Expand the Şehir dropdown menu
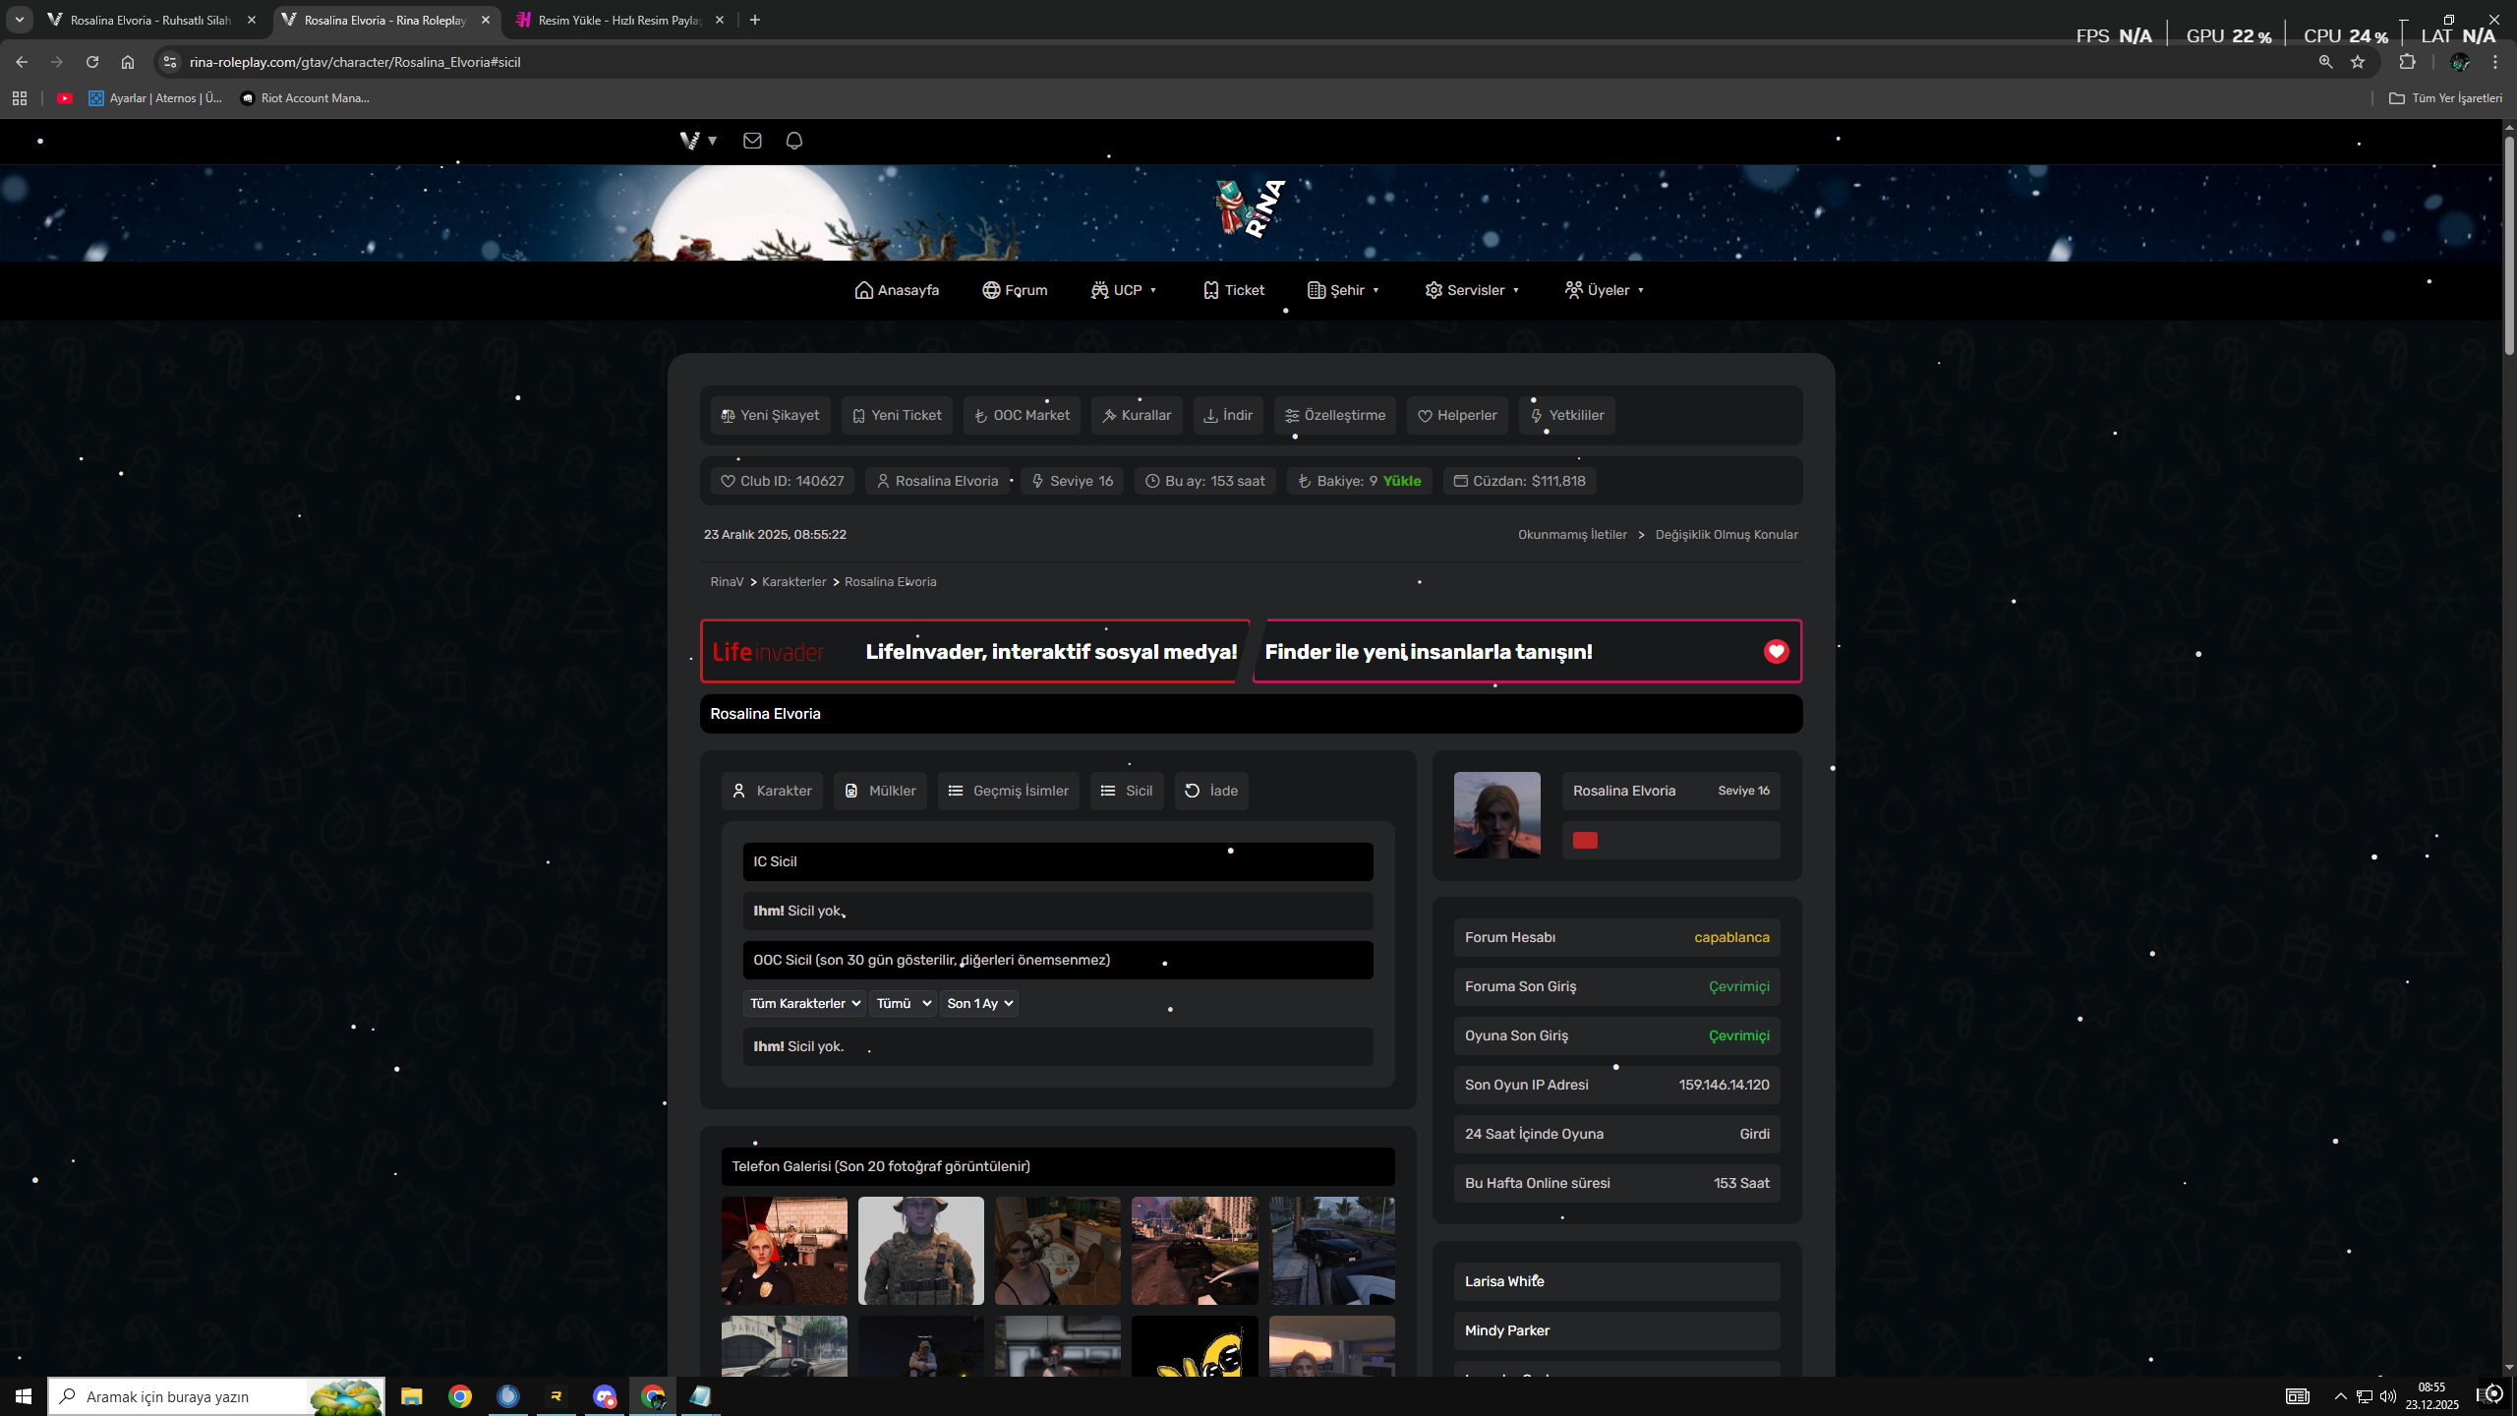 (1344, 290)
